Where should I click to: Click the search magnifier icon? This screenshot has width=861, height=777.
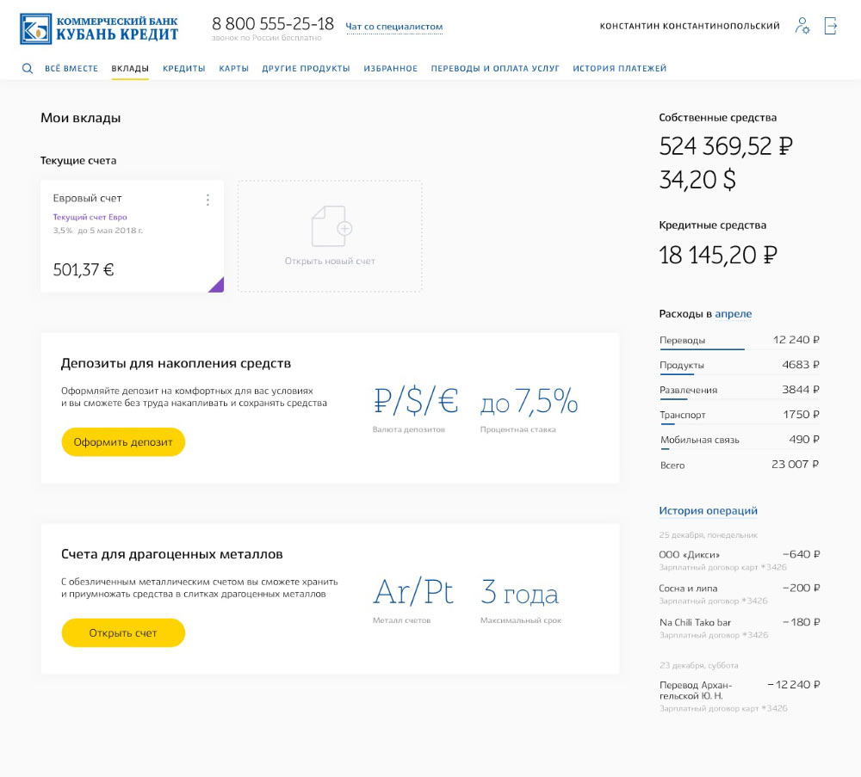[x=28, y=69]
